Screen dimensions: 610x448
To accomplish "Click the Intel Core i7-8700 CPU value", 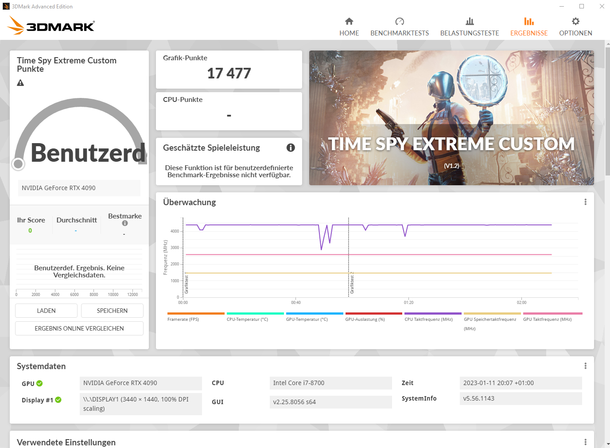I will (x=330, y=383).
